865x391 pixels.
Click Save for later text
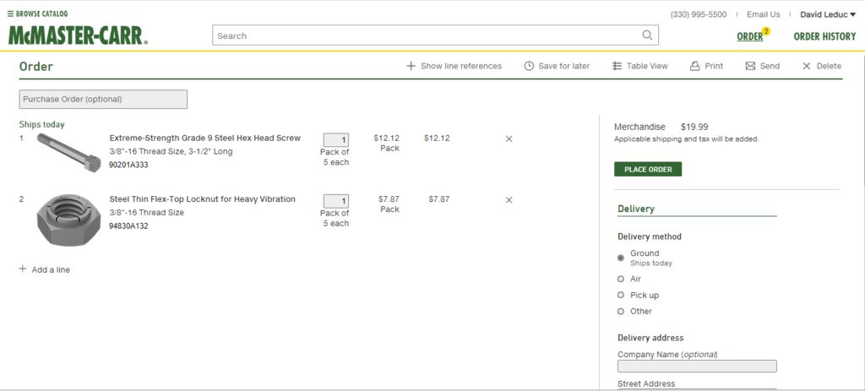[x=563, y=66]
